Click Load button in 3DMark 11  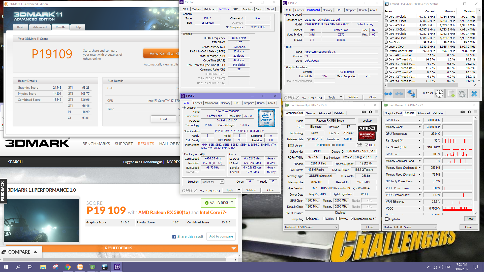point(163,119)
